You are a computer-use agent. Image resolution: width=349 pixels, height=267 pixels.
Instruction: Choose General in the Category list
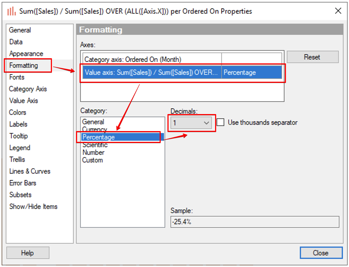93,122
